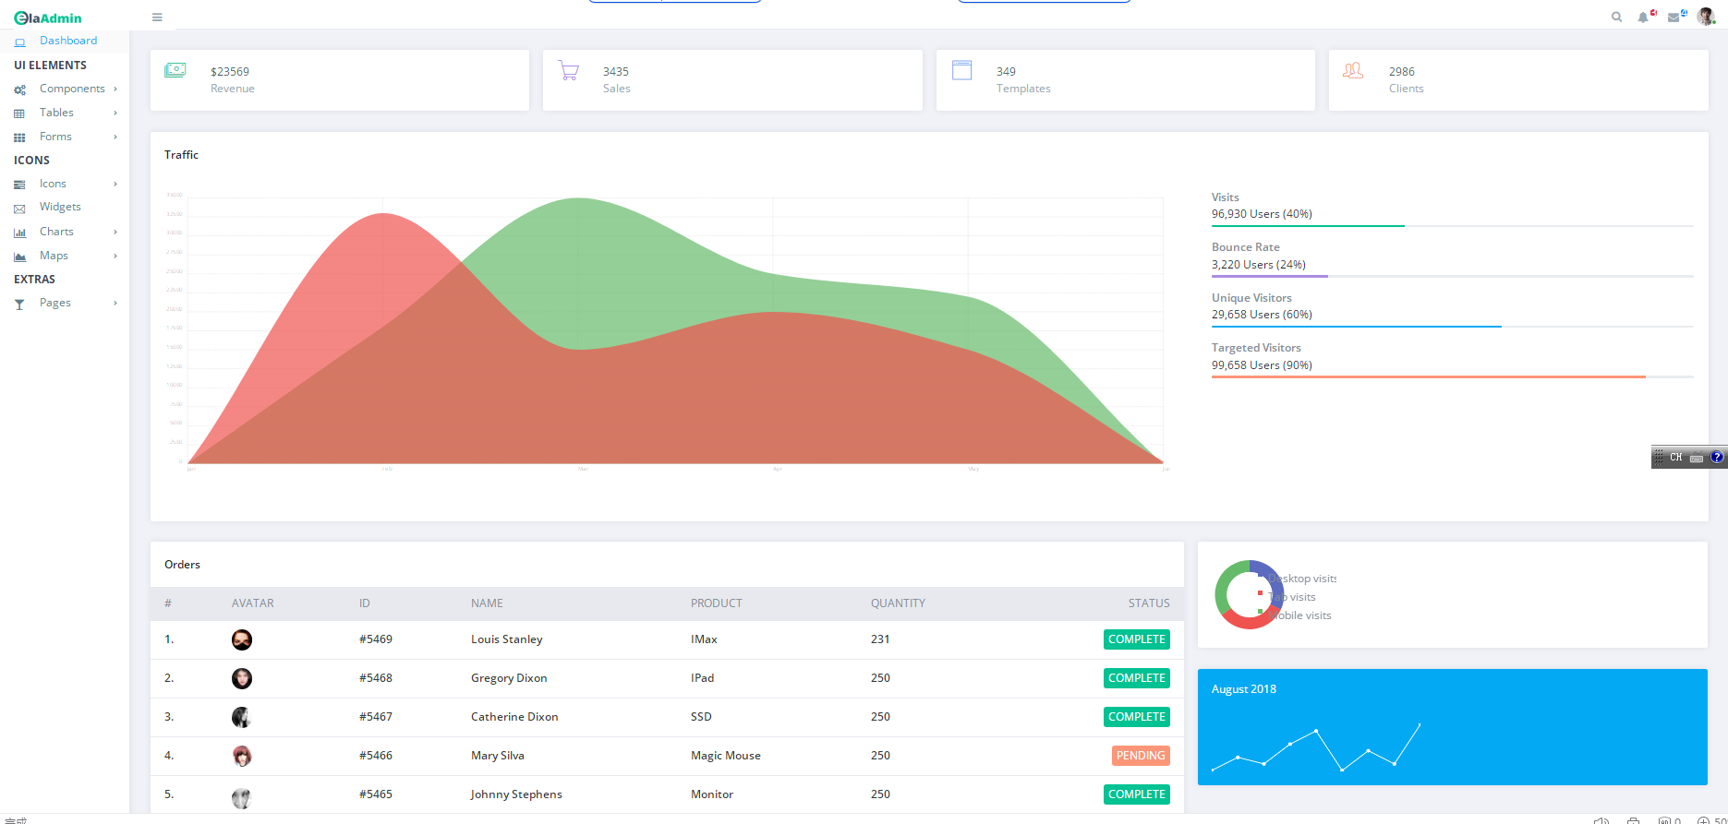The width and height of the screenshot is (1728, 824).
Task: Click the Clients people icon
Action: (1353, 71)
